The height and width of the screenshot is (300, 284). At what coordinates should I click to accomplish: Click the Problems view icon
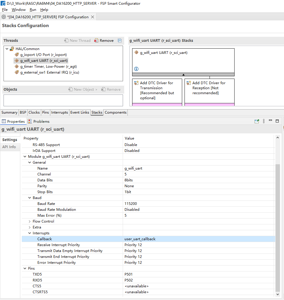pos(30,121)
